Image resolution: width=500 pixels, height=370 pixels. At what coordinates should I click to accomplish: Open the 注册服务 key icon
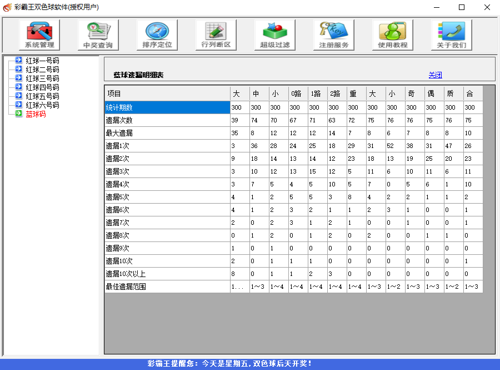click(x=334, y=35)
